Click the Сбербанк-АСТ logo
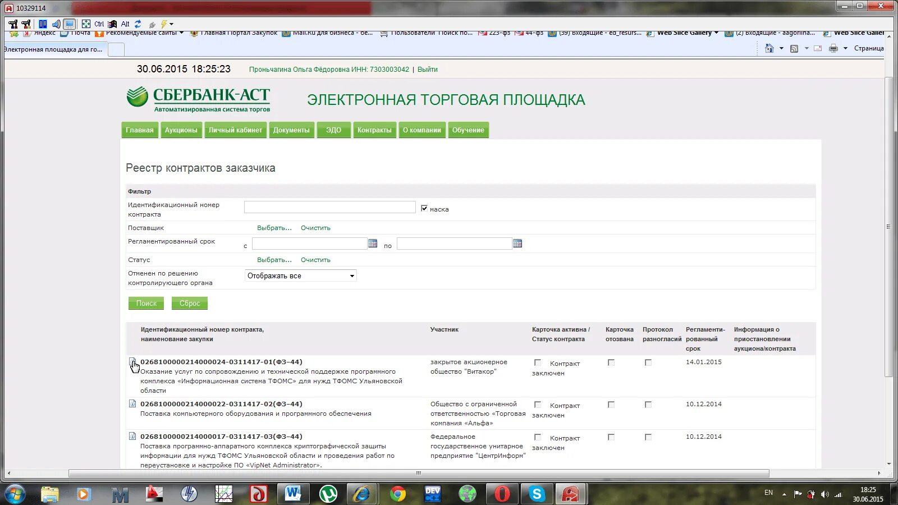The height and width of the screenshot is (505, 898). coord(198,99)
